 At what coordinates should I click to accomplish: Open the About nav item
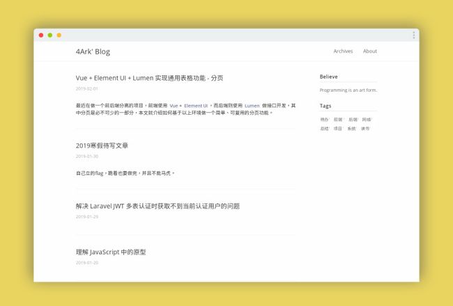point(370,51)
